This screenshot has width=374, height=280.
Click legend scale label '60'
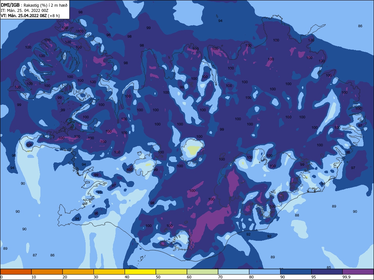189,277
